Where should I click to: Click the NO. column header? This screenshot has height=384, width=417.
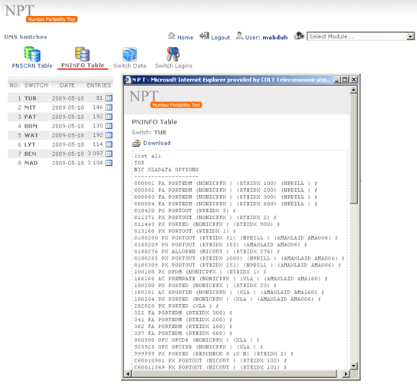point(15,85)
